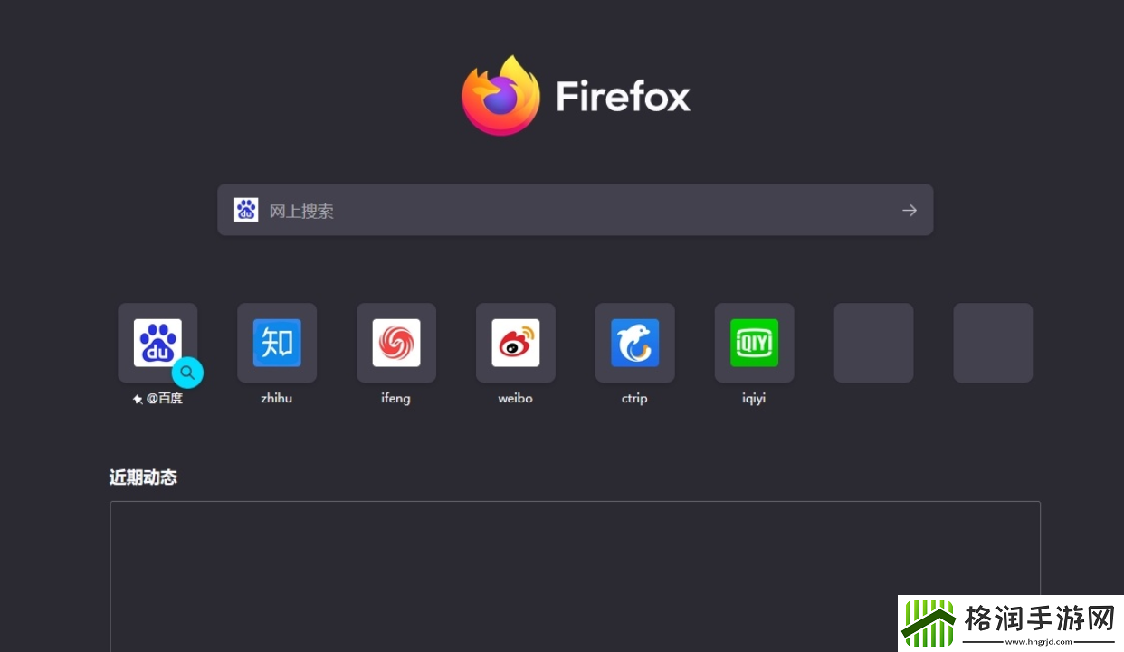The image size is (1124, 652).
Task: Click the Baidu paw icon in search bar
Action: coord(246,210)
